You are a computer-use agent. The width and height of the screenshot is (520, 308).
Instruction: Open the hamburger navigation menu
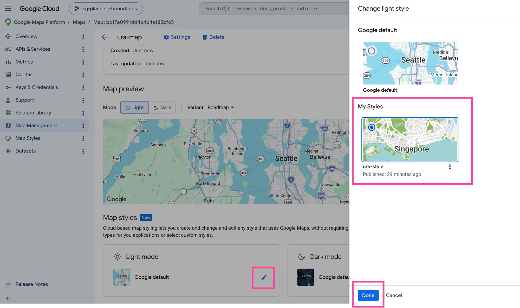click(8, 9)
